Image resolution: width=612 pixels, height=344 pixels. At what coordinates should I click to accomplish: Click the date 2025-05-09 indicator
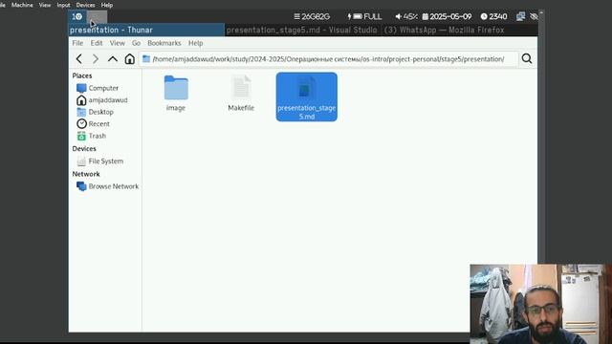(x=447, y=16)
